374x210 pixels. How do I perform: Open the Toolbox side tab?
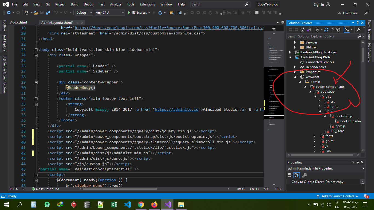(4, 25)
